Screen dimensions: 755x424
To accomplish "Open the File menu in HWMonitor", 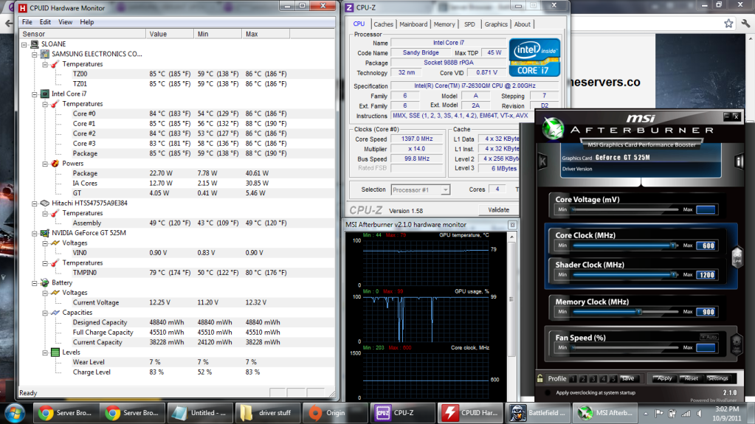I will point(27,22).
